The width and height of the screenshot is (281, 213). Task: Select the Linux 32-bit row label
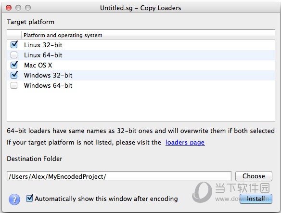(x=43, y=45)
